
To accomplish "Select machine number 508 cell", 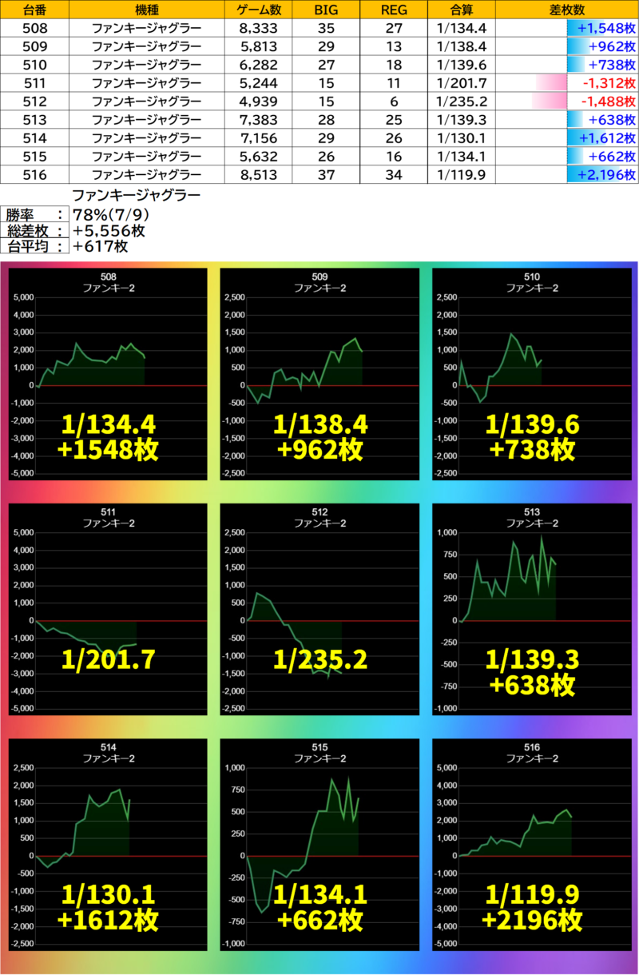I will click(35, 29).
